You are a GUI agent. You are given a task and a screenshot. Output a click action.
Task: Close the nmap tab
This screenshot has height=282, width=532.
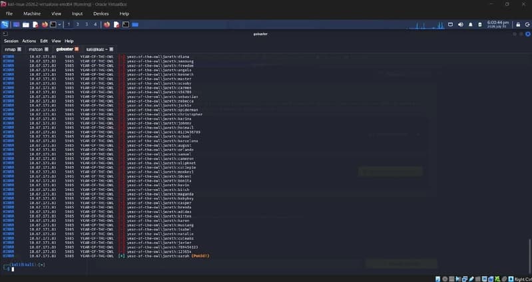(19, 49)
